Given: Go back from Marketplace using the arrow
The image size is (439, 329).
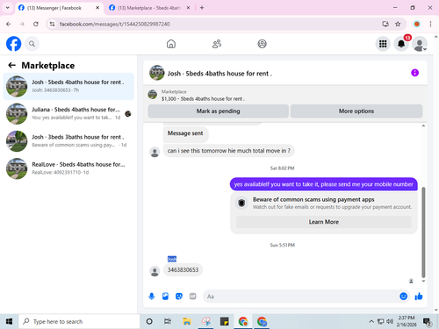Looking at the screenshot, I should point(11,65).
